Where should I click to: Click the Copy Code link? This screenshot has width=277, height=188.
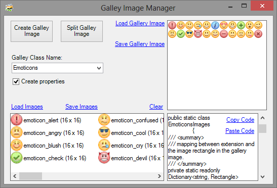click(240, 120)
